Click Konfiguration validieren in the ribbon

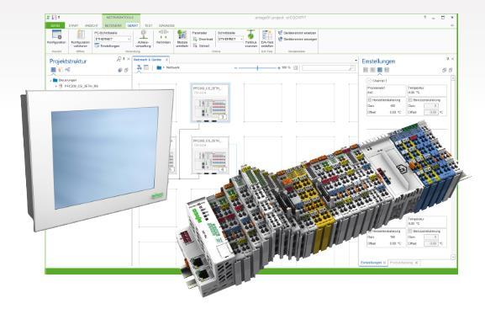tap(80, 39)
